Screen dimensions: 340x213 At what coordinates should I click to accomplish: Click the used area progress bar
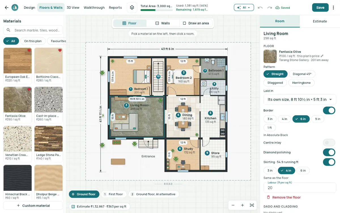[x=157, y=10]
